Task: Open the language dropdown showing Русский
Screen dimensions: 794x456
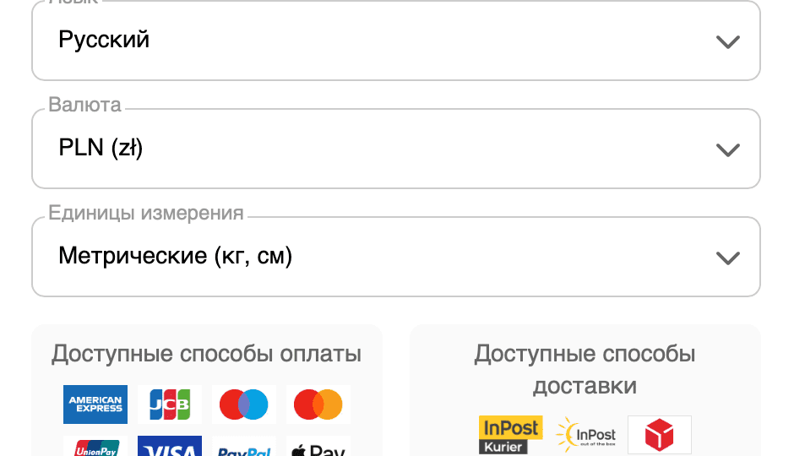Action: click(x=396, y=41)
